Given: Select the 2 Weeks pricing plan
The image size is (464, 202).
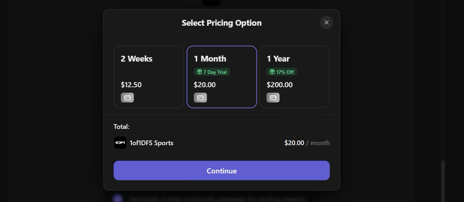Looking at the screenshot, I should [x=149, y=77].
